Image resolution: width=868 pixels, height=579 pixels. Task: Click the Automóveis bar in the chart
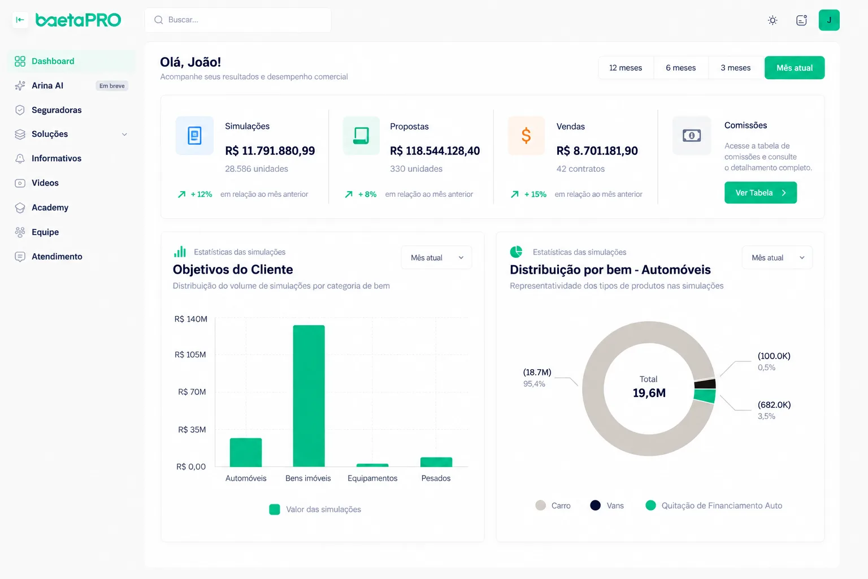(246, 452)
